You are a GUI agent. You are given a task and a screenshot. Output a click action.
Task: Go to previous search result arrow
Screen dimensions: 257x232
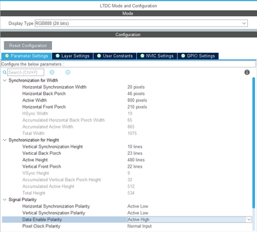point(52,73)
